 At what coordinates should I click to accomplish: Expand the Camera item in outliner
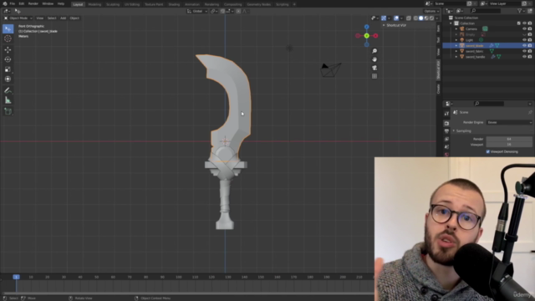point(456,29)
